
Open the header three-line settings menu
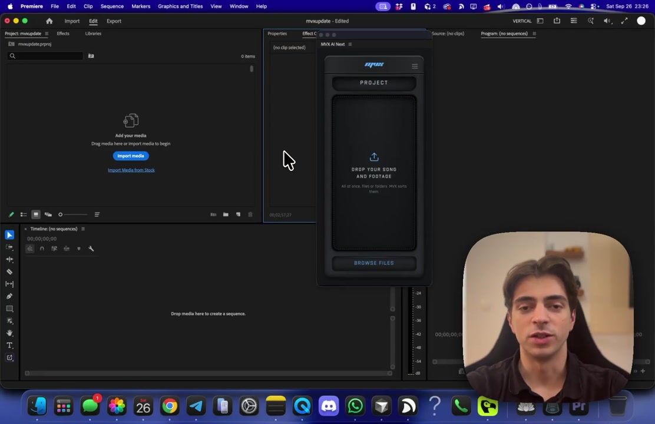pyautogui.click(x=574, y=21)
